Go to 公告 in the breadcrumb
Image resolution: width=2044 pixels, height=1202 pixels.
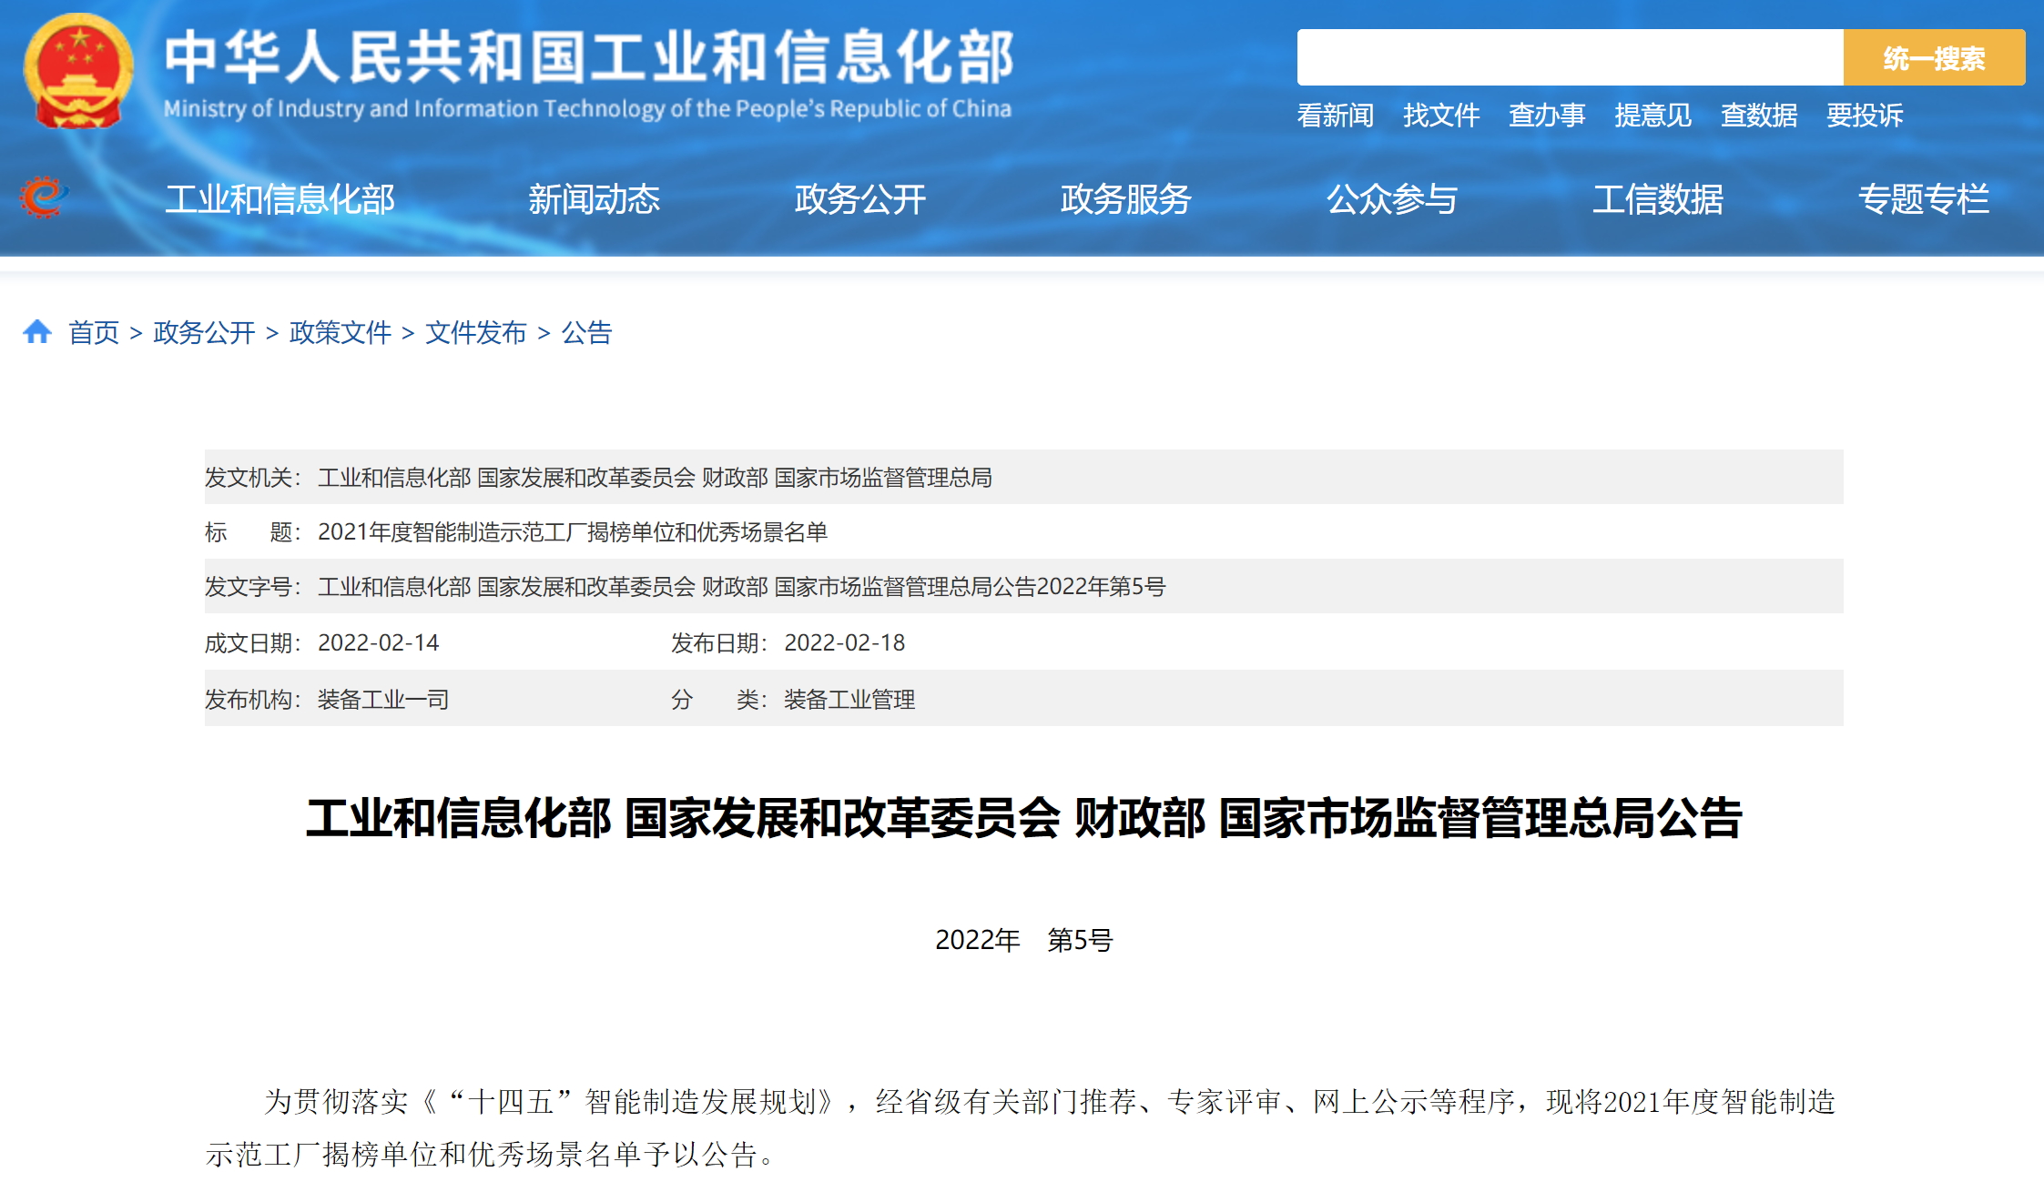click(586, 332)
